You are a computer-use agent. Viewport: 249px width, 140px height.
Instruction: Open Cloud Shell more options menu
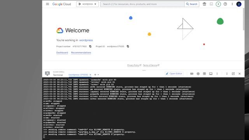pyautogui.click(x=217, y=73)
